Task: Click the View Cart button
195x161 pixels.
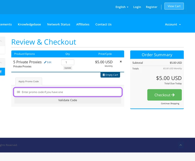Action: click(x=174, y=6)
